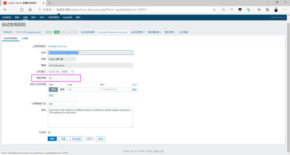Open the Mounted filesystem discovery breadcrumb
Screen dimensions: 290x155
113,32
